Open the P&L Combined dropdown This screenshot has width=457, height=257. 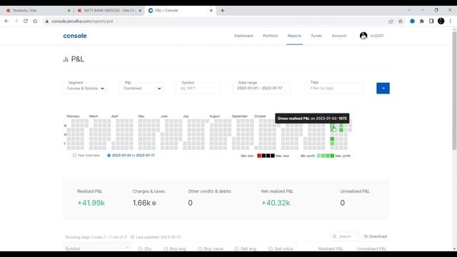click(x=141, y=89)
